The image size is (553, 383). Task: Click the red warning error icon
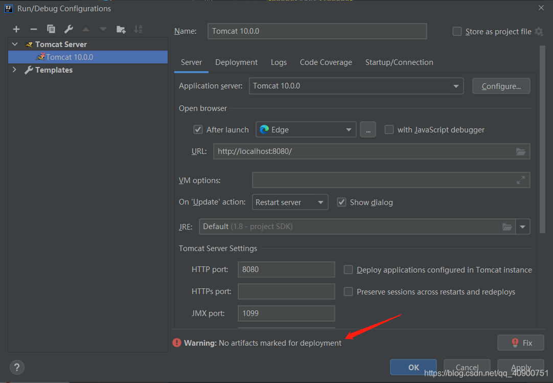coord(177,343)
